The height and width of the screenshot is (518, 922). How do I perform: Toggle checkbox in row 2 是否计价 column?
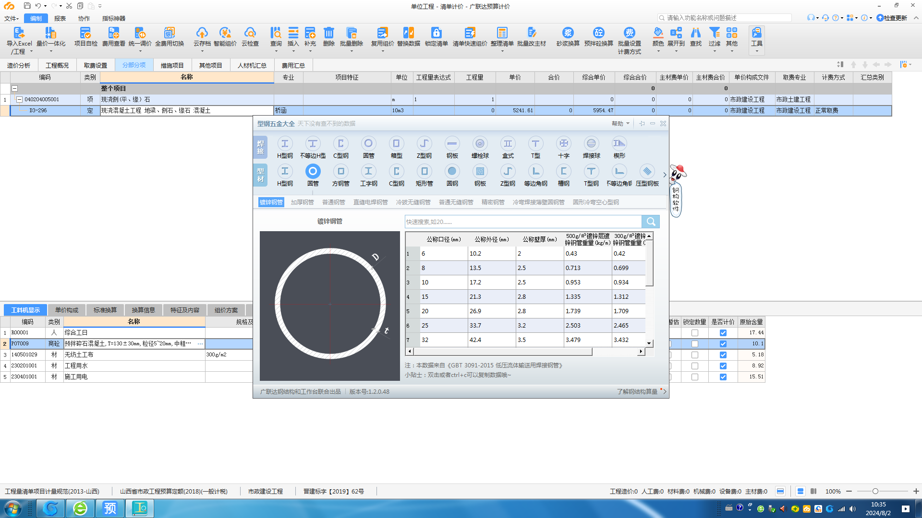pyautogui.click(x=723, y=343)
